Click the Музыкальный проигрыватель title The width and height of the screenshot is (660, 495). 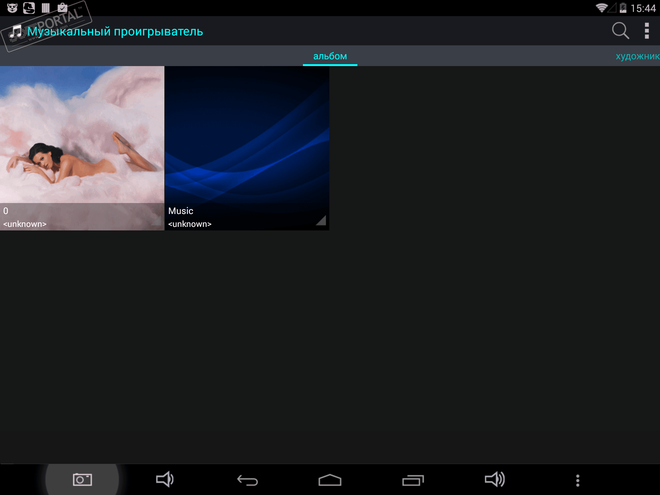click(115, 32)
